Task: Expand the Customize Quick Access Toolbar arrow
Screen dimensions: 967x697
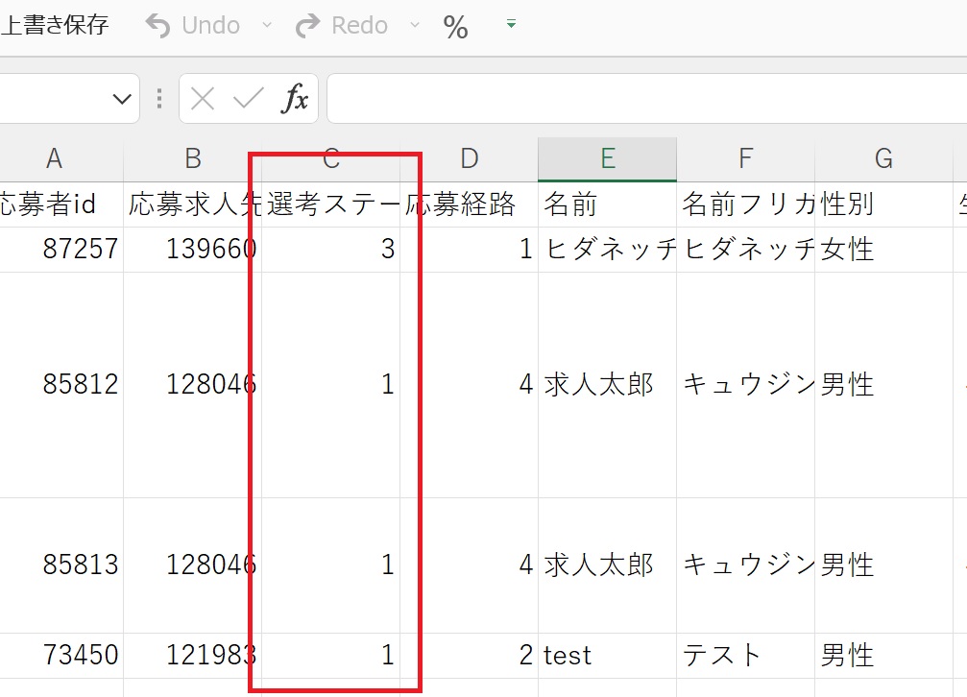Action: click(511, 24)
